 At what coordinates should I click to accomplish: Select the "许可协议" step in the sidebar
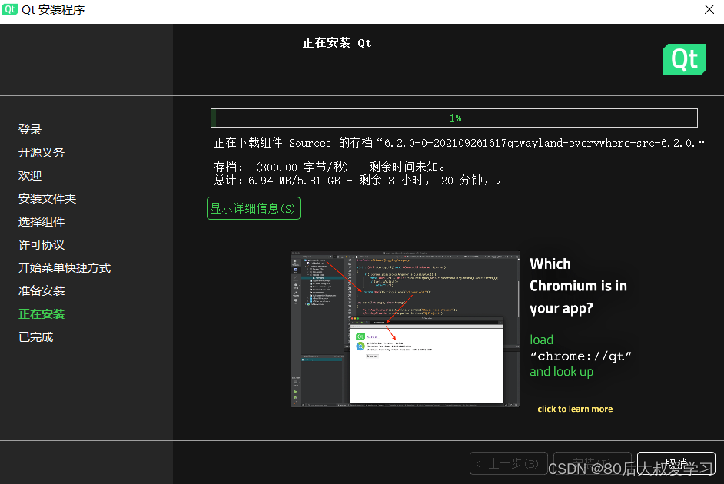[41, 244]
